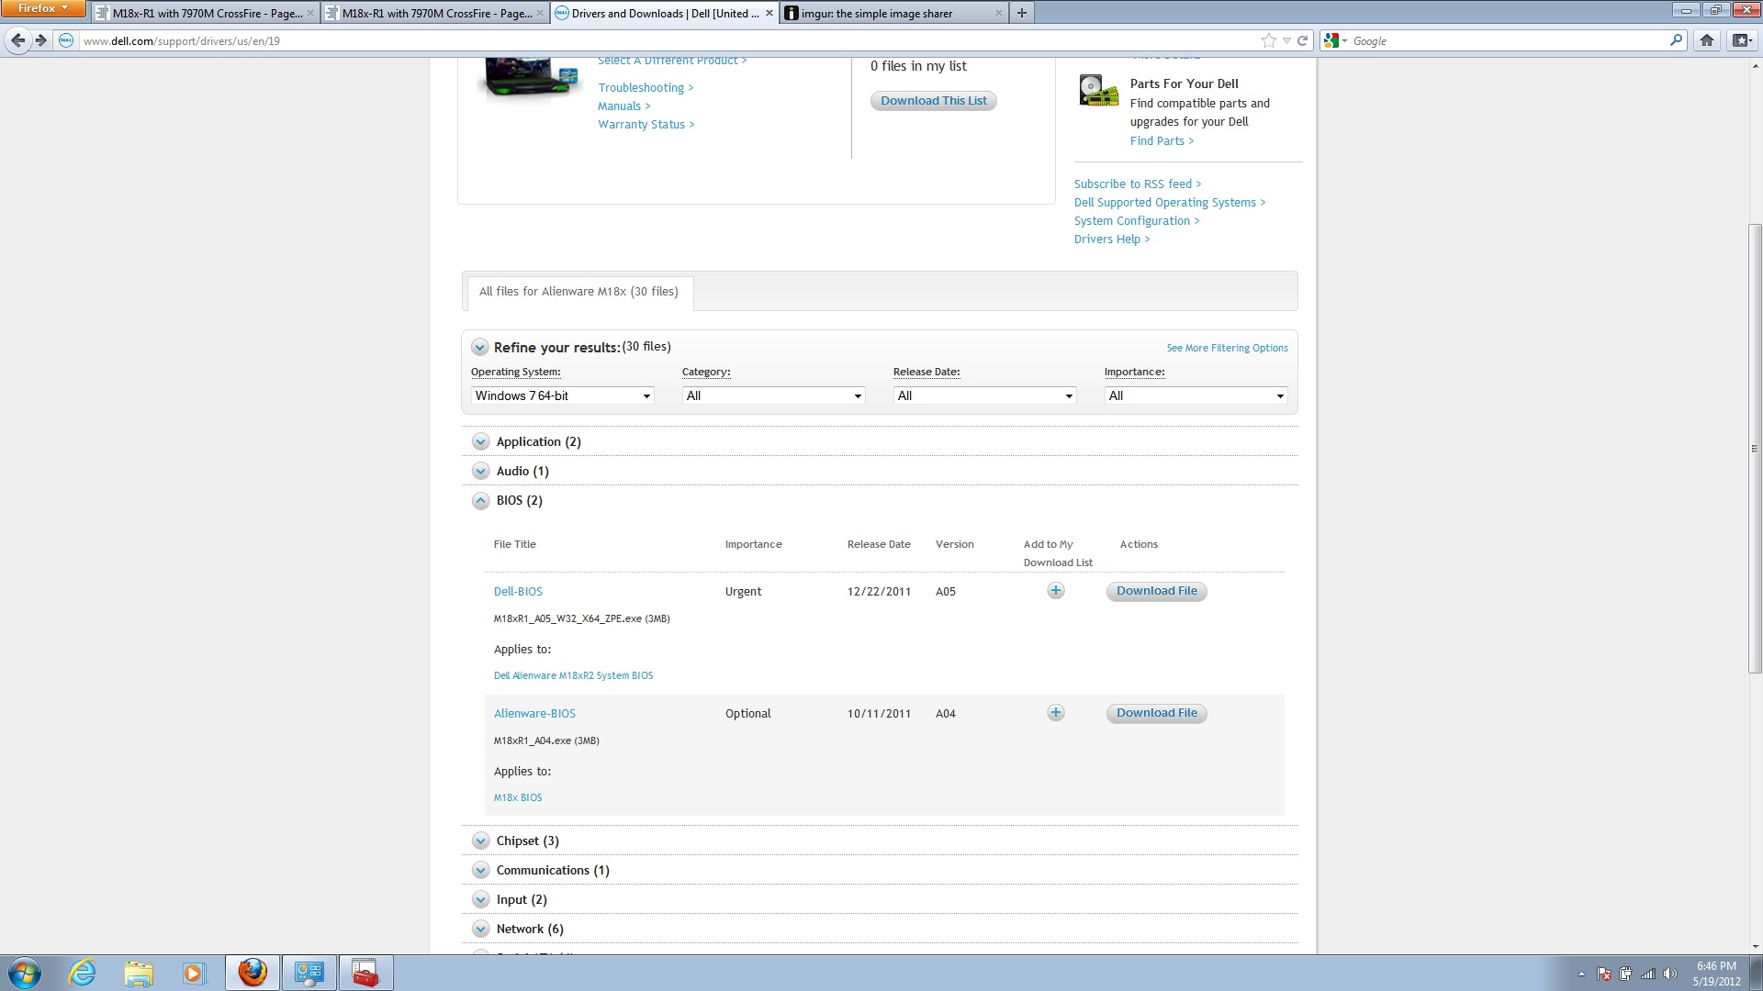Open the Troubleshooting link
The height and width of the screenshot is (991, 1763).
coord(646,88)
